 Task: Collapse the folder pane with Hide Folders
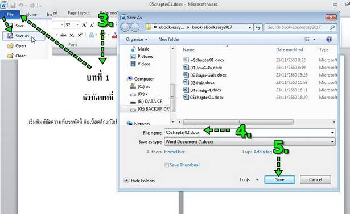coord(139,181)
